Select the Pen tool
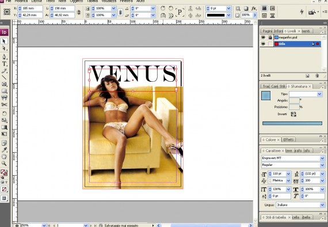328x227 pixels. tap(4, 56)
